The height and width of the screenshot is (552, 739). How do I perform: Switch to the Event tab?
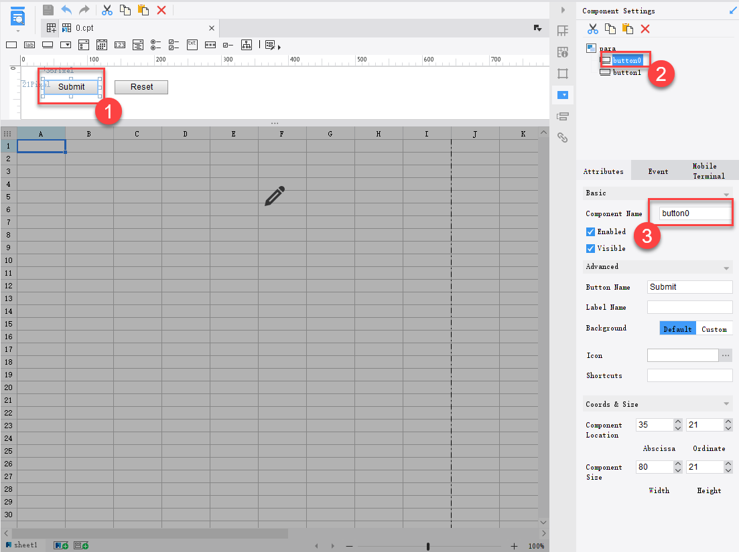[x=658, y=171]
